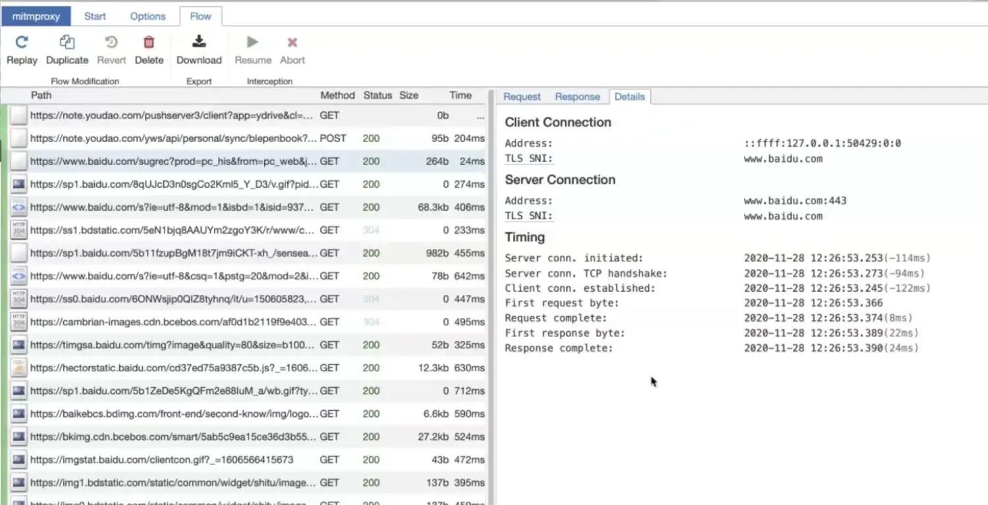988x505 pixels.
Task: Switch to the Response tab
Action: 577,97
